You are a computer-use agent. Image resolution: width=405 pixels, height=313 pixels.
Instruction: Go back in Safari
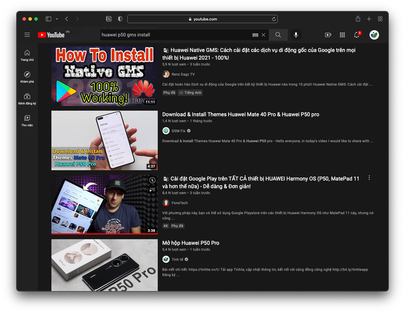coord(67,19)
